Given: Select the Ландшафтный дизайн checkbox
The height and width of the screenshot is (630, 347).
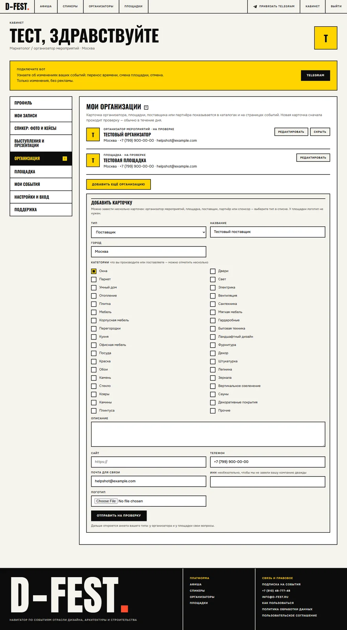Looking at the screenshot, I should tap(213, 337).
